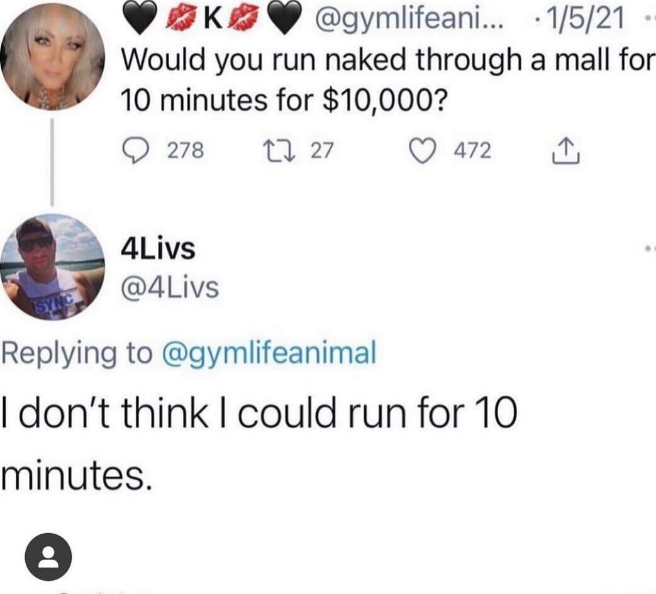Open more options on original tweet
656x594 pixels.
[650, 19]
